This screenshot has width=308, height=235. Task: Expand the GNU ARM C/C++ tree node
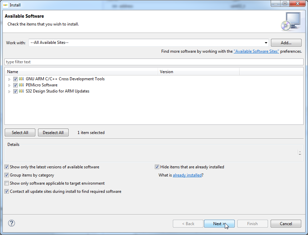coord(10,79)
